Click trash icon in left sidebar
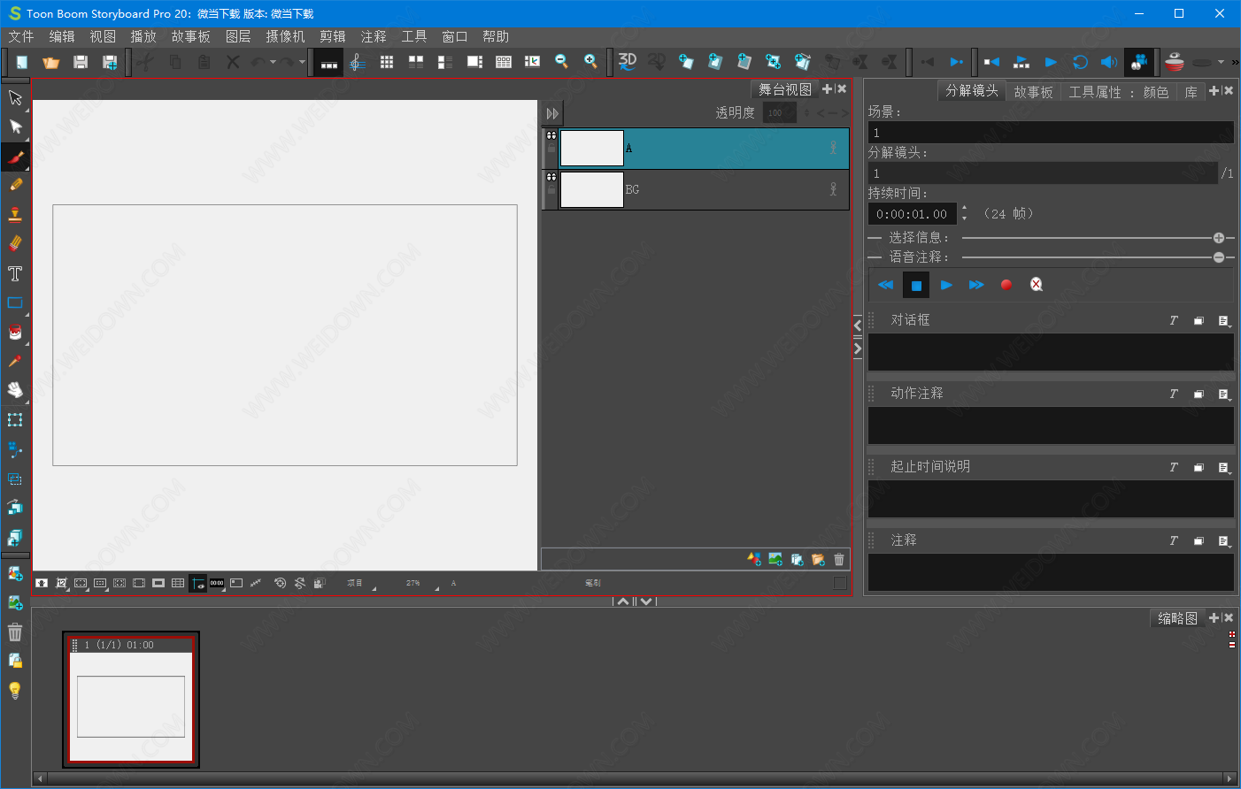Image resolution: width=1241 pixels, height=789 pixels. (x=15, y=632)
